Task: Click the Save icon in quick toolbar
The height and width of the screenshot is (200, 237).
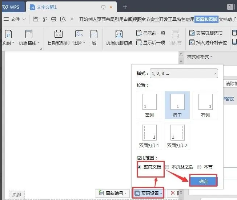Action: tap(36, 19)
